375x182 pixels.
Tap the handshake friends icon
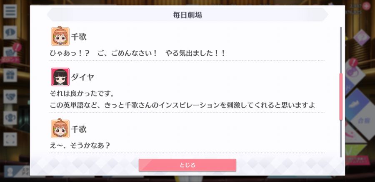[10, 96]
